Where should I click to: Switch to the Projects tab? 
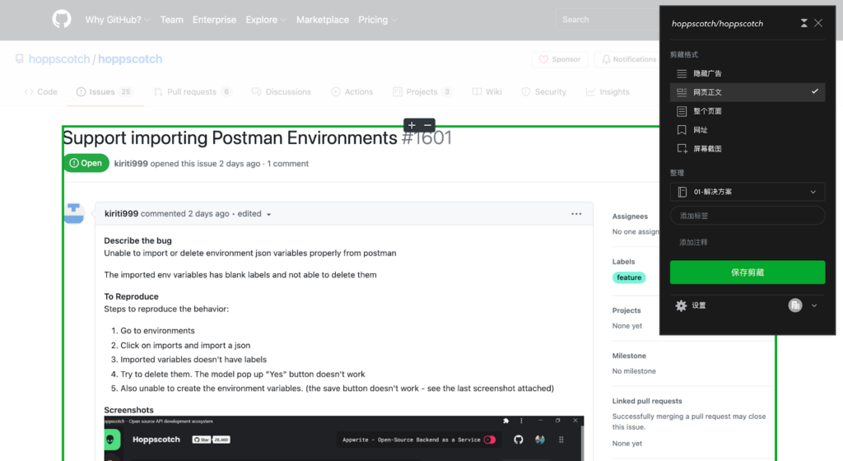tap(422, 92)
